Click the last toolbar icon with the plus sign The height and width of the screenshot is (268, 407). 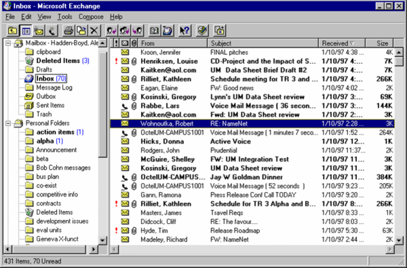(x=220, y=31)
